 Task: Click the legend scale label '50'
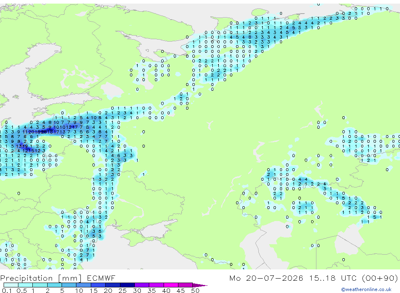point(195,291)
